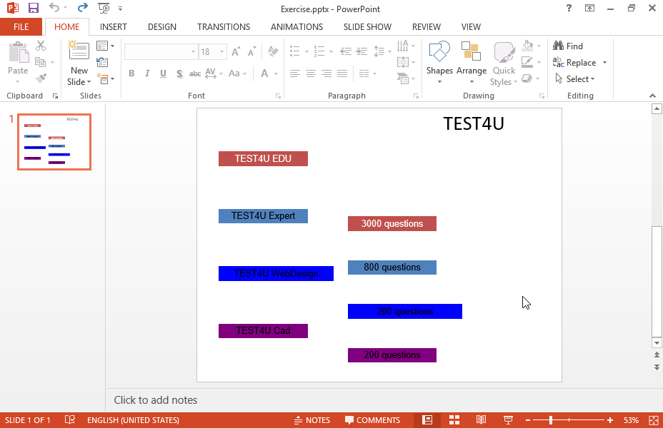Switch to the SLIDE SHOW tab
Screen dimensions: 663x428
pyautogui.click(x=367, y=27)
